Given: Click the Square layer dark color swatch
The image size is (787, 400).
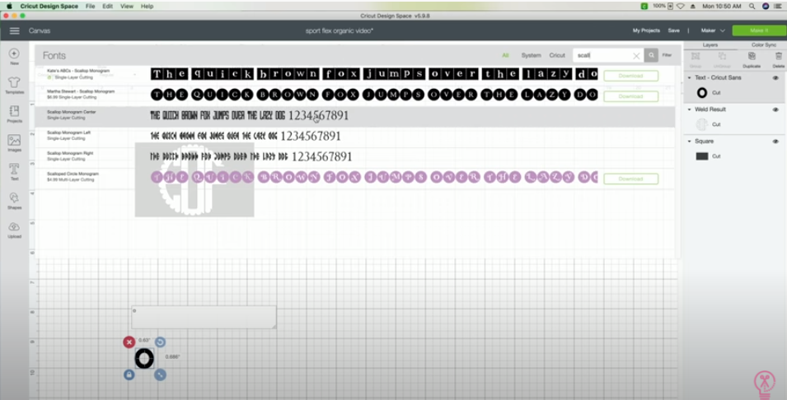Looking at the screenshot, I should tap(701, 156).
